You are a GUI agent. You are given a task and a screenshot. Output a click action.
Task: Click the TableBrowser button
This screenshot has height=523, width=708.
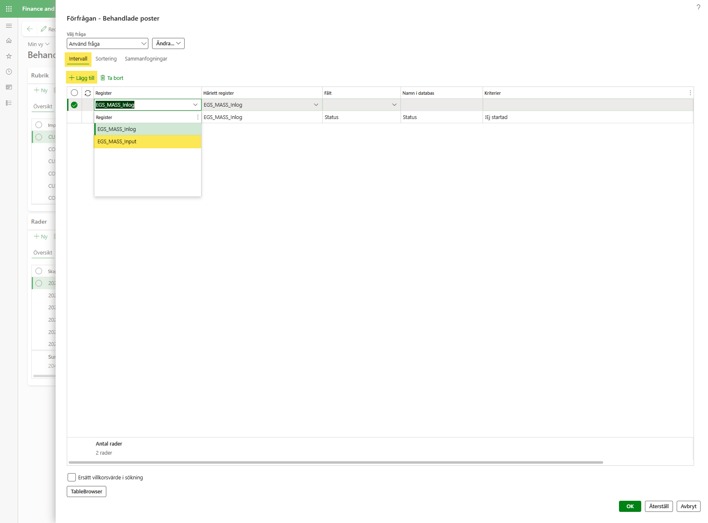87,491
